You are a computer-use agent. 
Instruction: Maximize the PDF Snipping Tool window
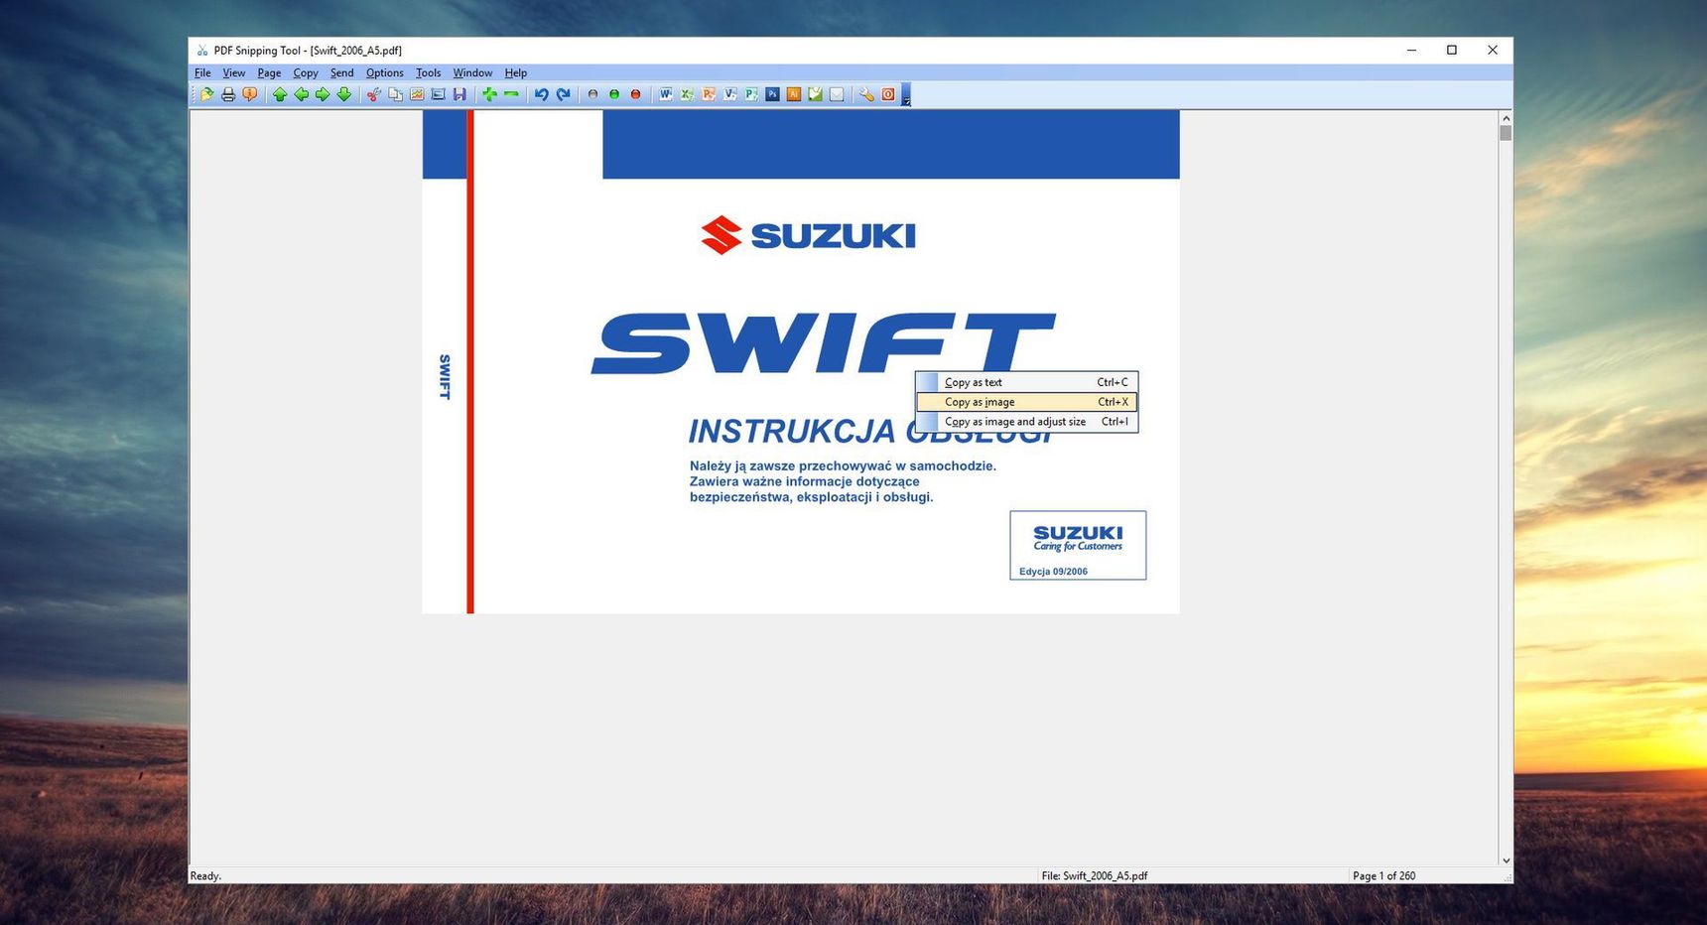coord(1452,51)
